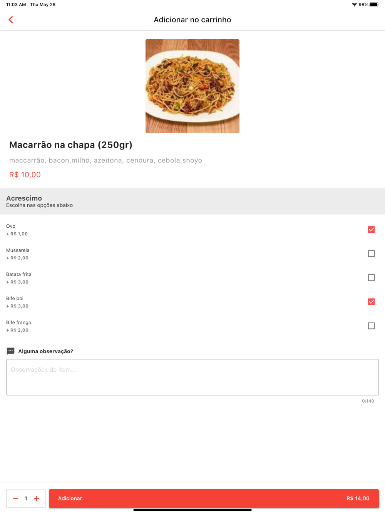Tap the Adicionar no carrinho title
The width and height of the screenshot is (385, 514).
192,20
